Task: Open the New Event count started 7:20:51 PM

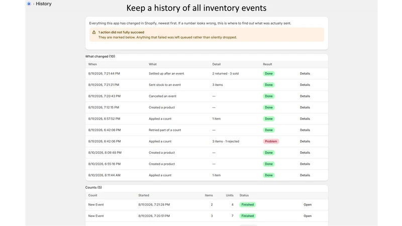Action: (308, 216)
